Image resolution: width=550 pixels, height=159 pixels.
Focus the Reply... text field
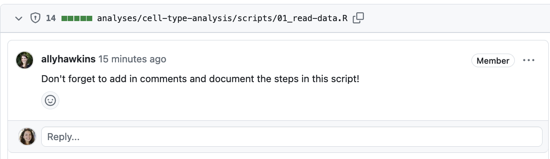point(292,137)
